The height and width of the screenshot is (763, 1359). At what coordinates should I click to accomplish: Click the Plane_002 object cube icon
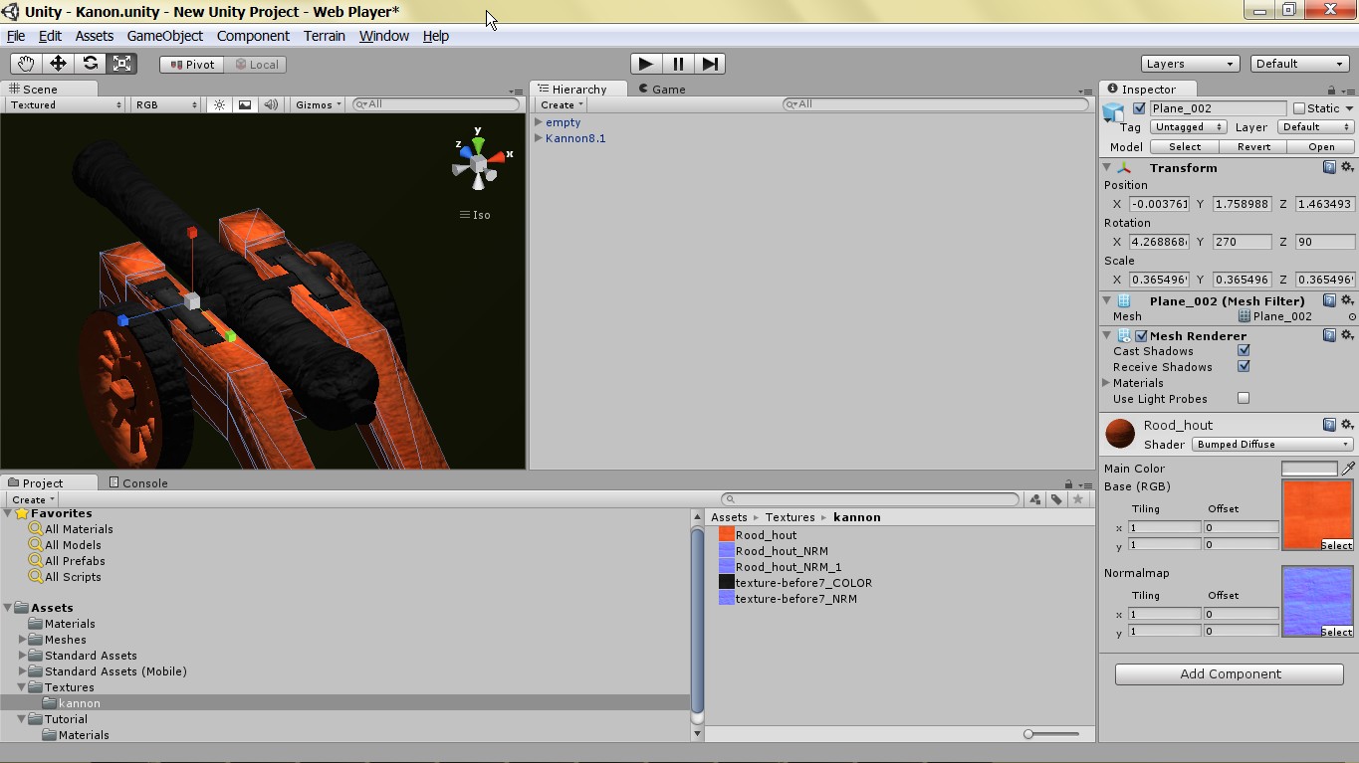[x=1114, y=111]
